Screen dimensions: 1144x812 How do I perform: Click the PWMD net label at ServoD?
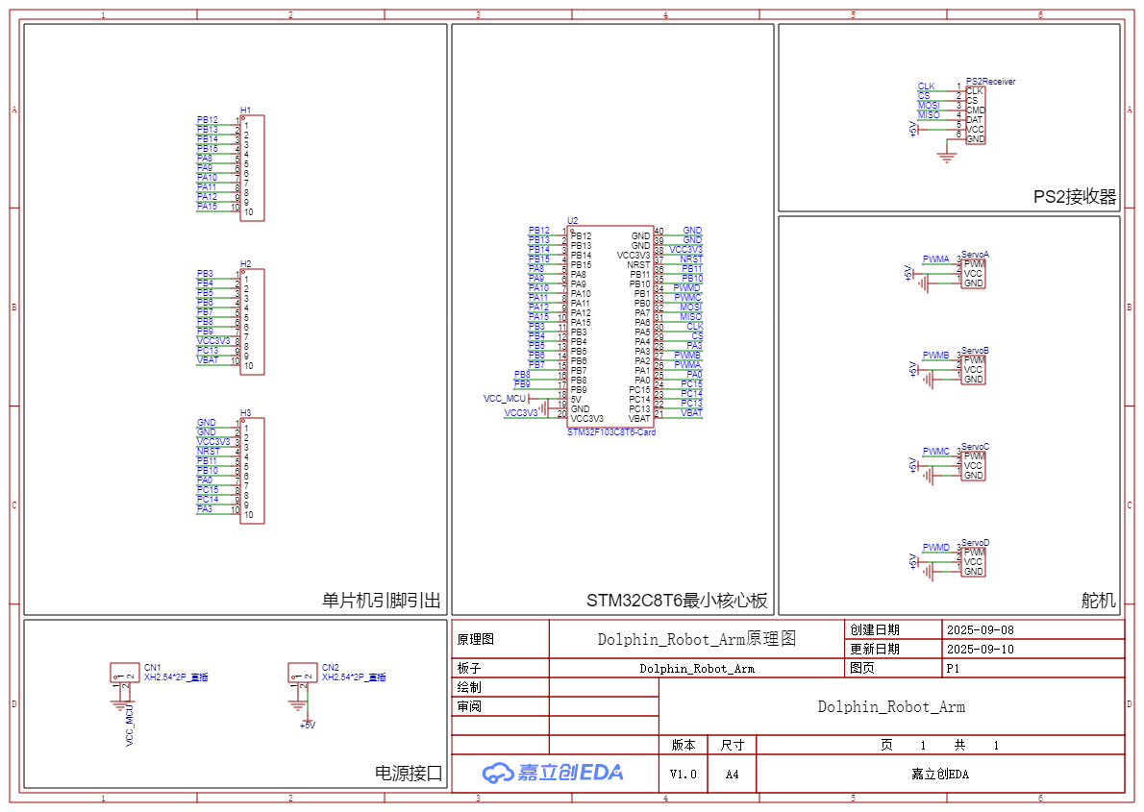point(936,547)
